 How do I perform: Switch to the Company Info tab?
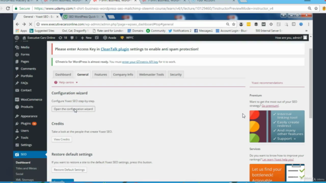123,74
